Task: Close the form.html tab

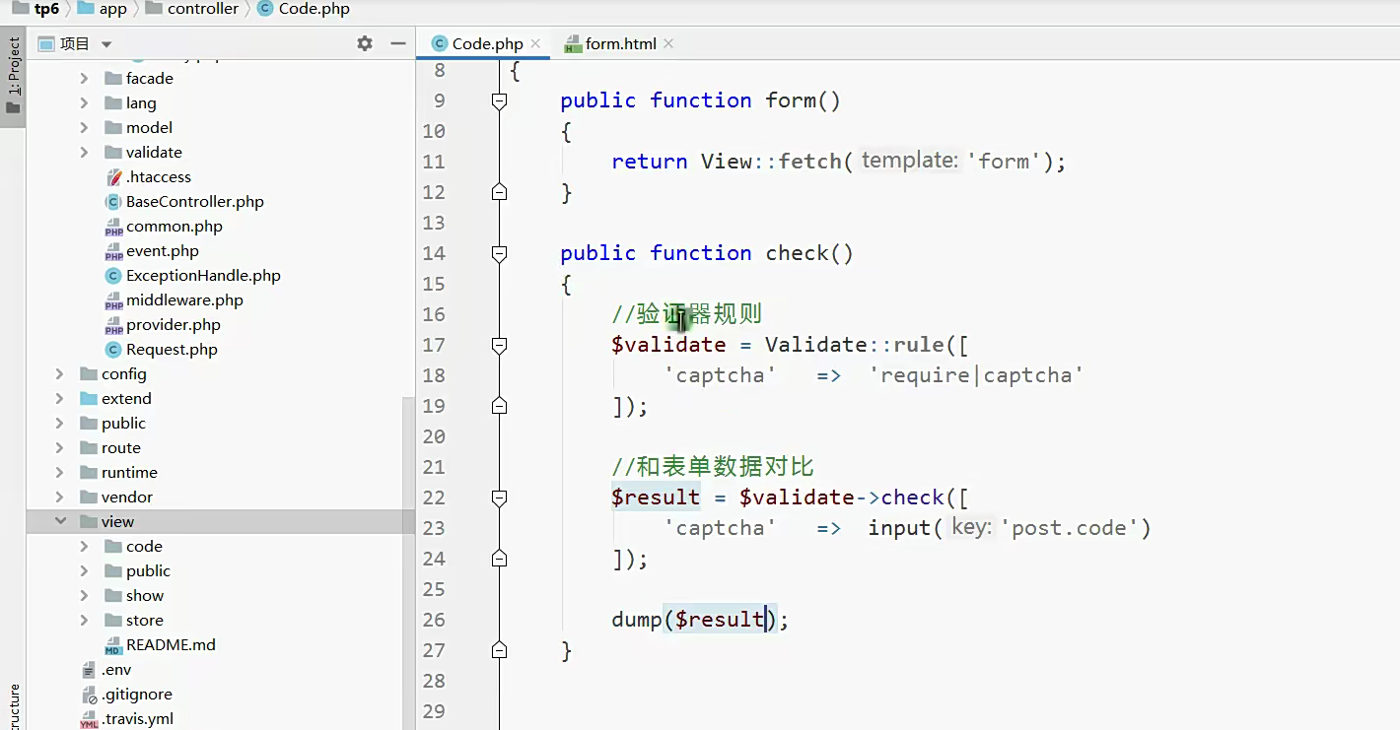Action: (x=667, y=43)
